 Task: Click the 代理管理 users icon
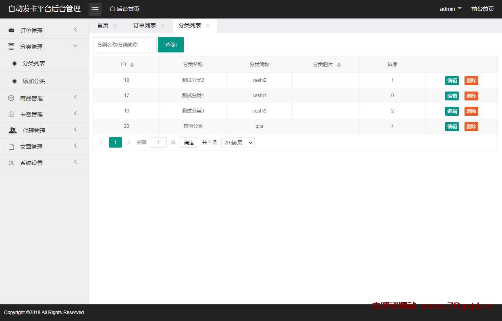coord(12,130)
